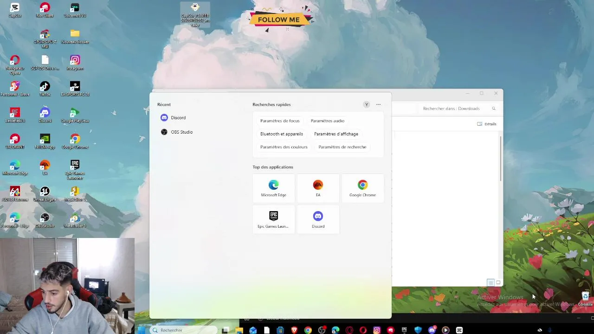Open the Nouveau dossier folder on desktop
The height and width of the screenshot is (334, 594).
pyautogui.click(x=75, y=37)
